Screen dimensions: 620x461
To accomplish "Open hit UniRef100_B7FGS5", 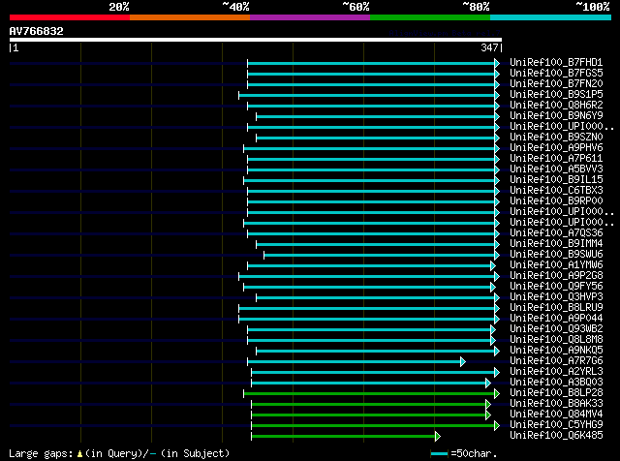I will pos(556,74).
